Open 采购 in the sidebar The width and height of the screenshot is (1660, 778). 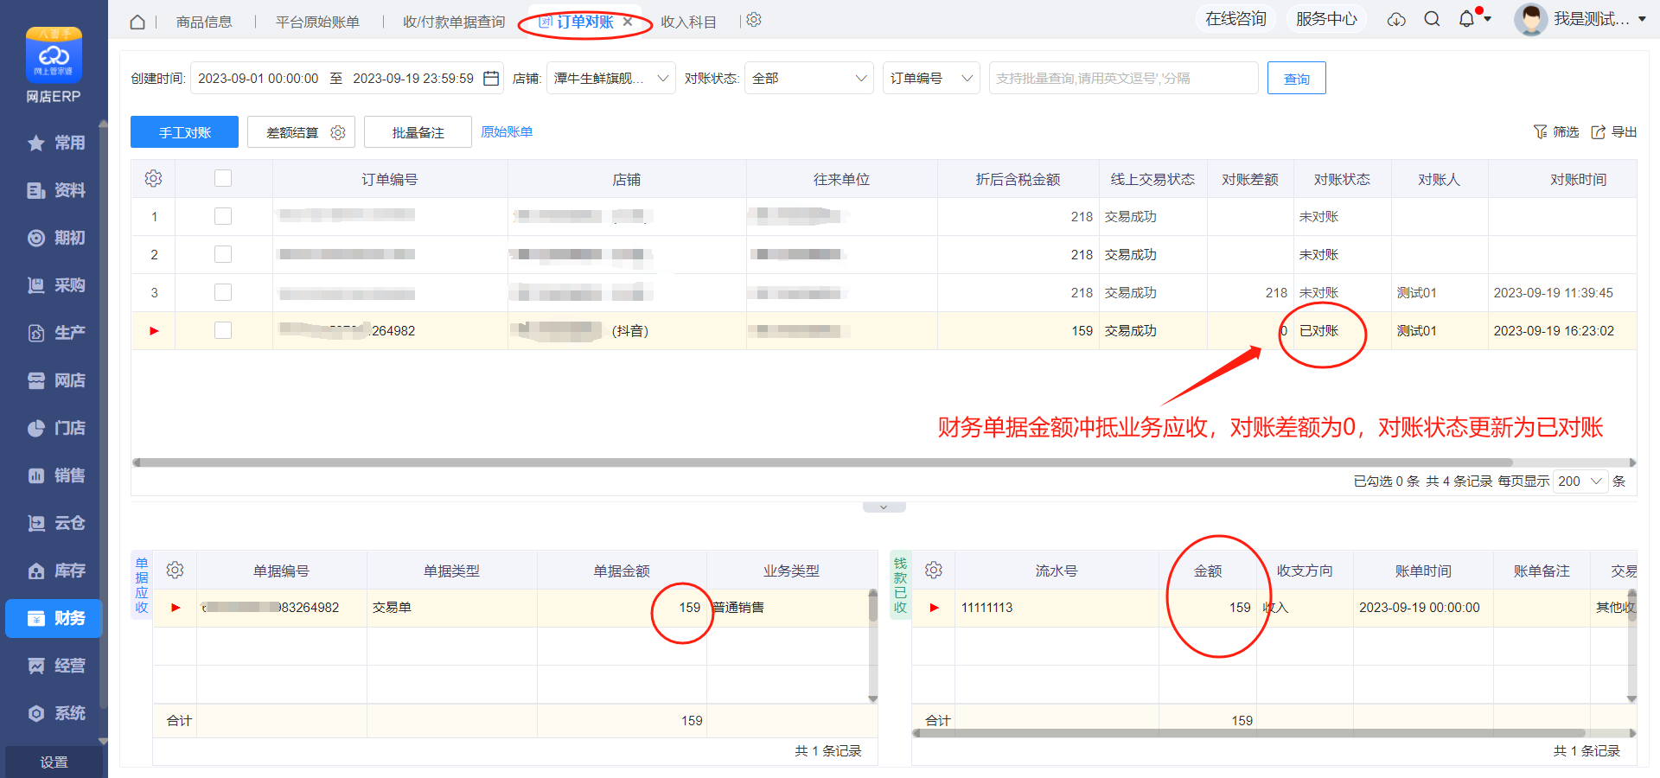pos(56,285)
